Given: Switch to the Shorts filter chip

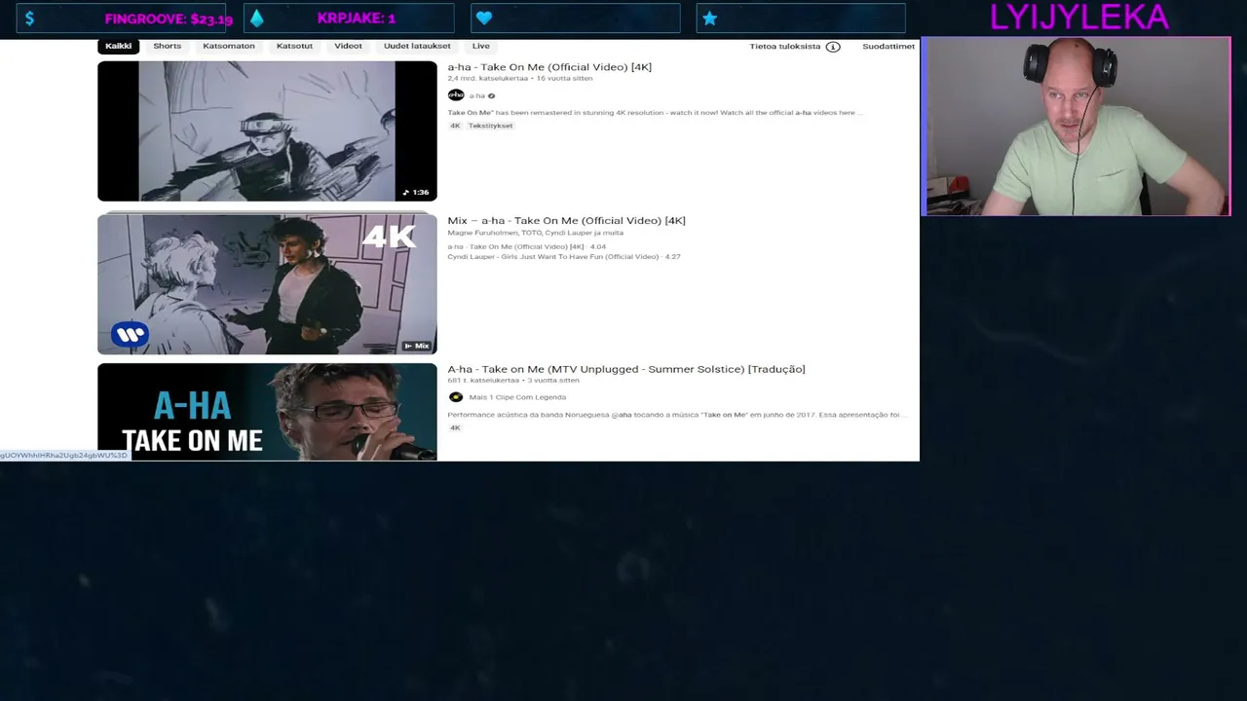Looking at the screenshot, I should 167,46.
